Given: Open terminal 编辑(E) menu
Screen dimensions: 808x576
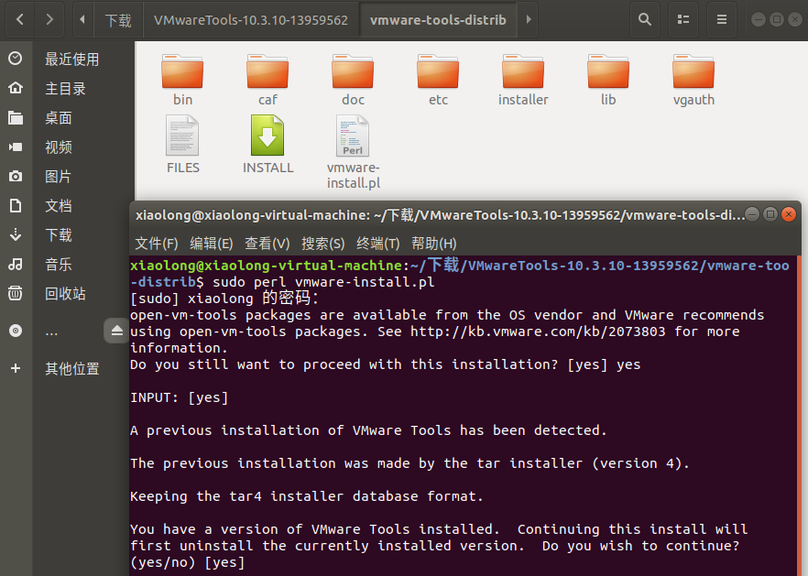Looking at the screenshot, I should click(212, 244).
